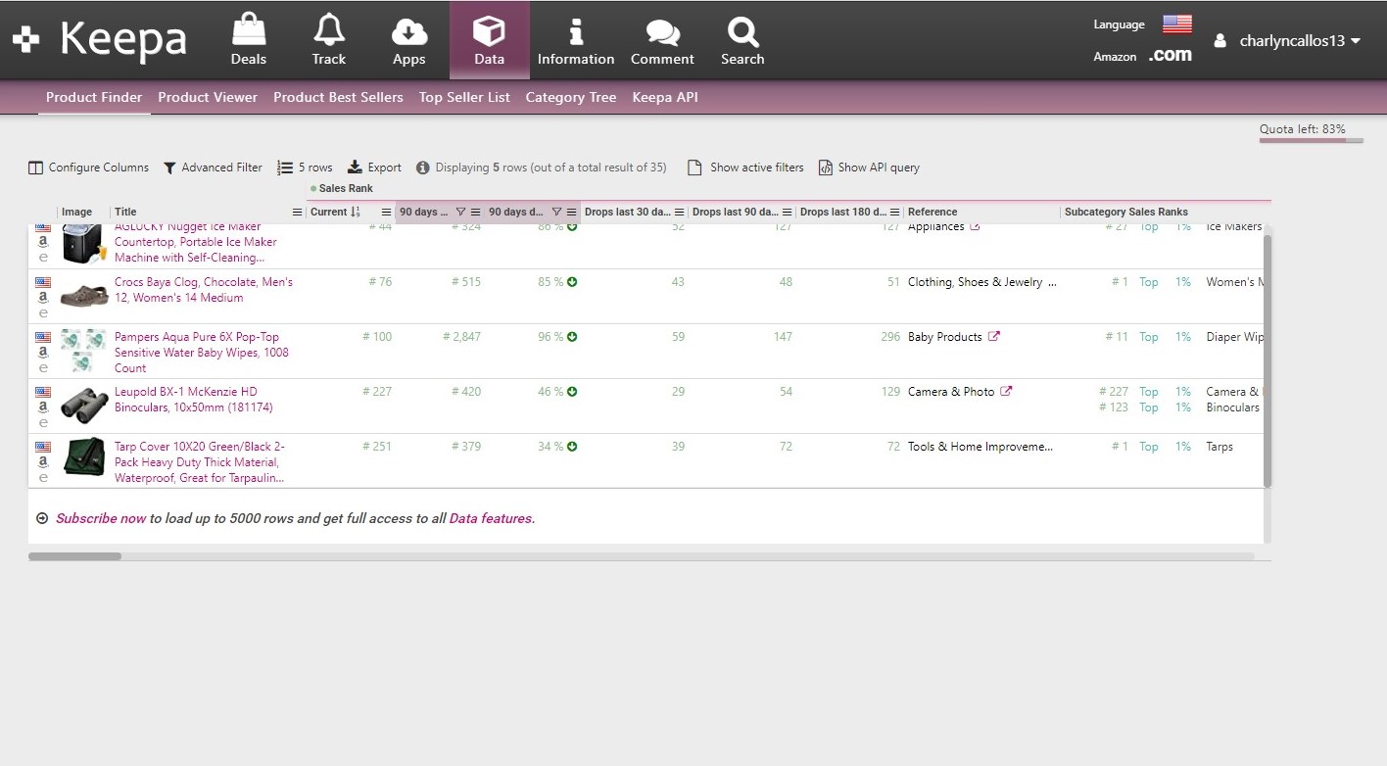The image size is (1387, 766).
Task: Click the US flag language icon
Action: click(x=1177, y=24)
